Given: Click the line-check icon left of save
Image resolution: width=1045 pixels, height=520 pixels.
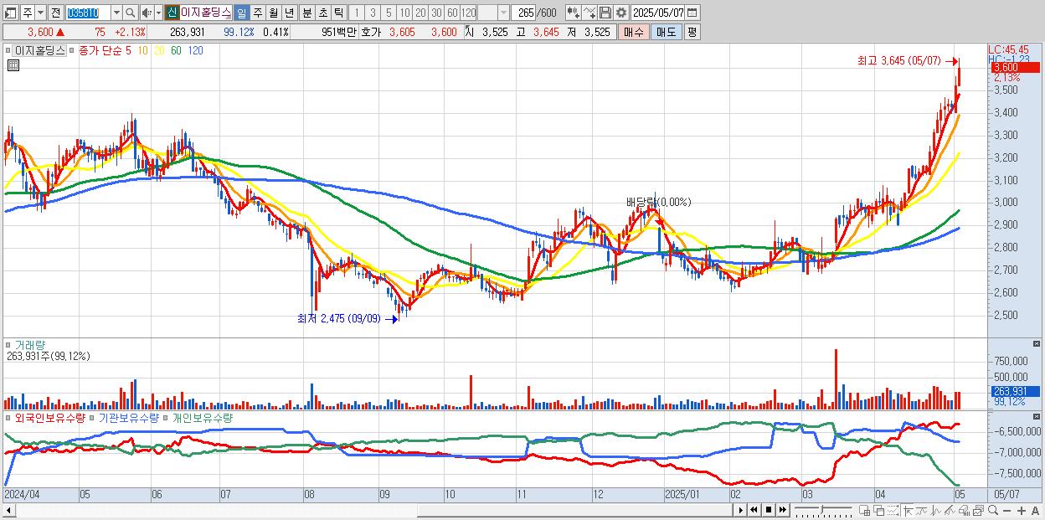Looking at the screenshot, I should tap(589, 13).
